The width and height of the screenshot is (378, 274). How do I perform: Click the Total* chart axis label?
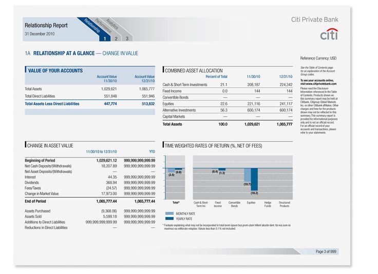click(x=176, y=203)
